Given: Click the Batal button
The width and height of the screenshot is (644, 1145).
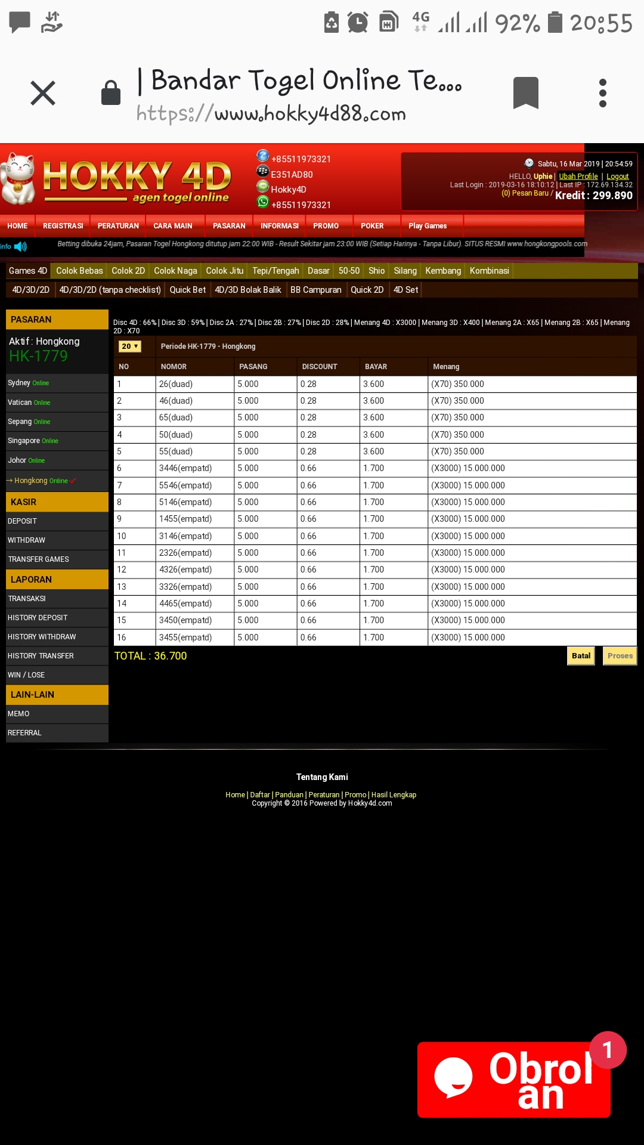Looking at the screenshot, I should (x=581, y=656).
